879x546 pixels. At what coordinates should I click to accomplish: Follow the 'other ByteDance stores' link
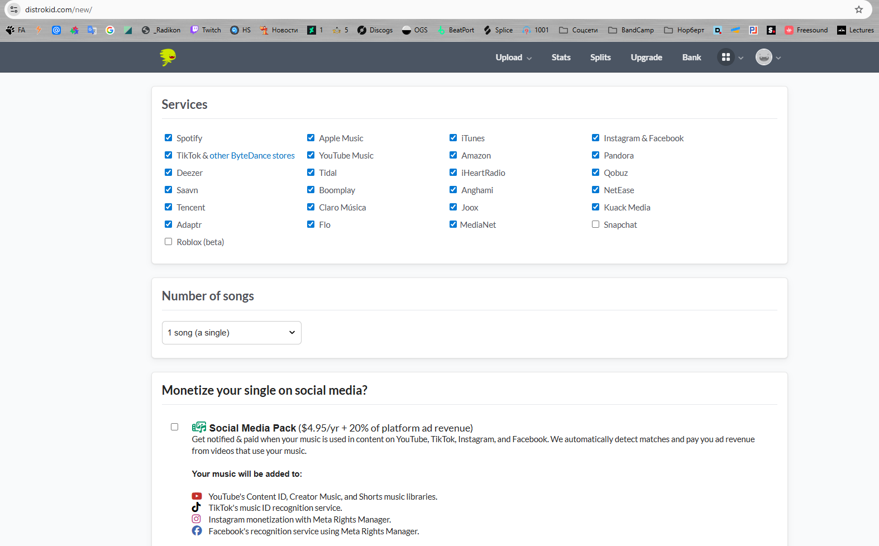click(x=252, y=156)
